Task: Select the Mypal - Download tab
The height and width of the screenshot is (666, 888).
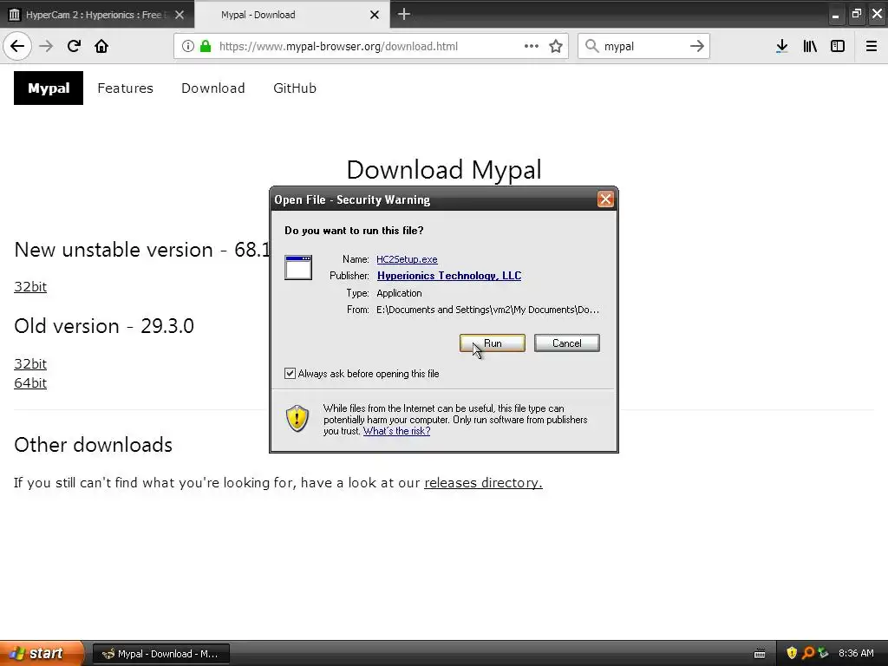Action: point(292,14)
